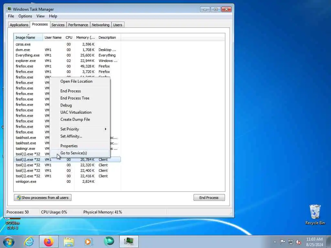Open Windows Explorer folder taskbar icon
The image size is (331, 248).
point(69,242)
